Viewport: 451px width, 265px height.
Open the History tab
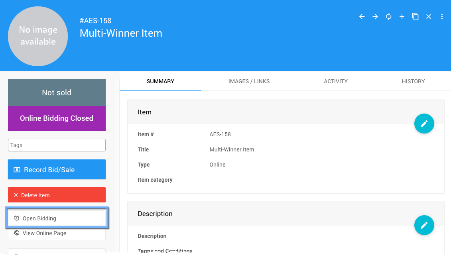pyautogui.click(x=413, y=81)
